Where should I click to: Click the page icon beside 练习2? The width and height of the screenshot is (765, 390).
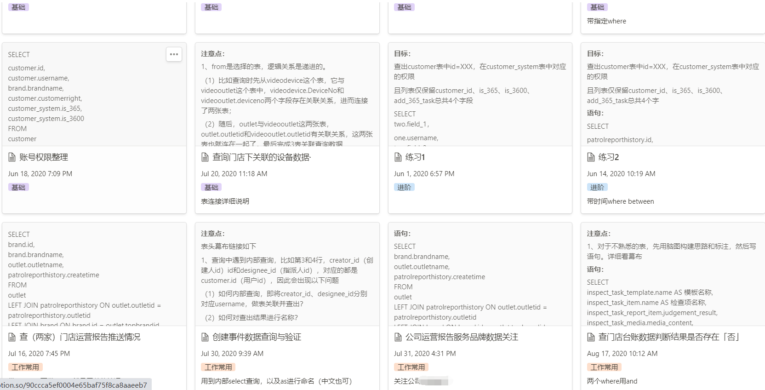pos(591,157)
